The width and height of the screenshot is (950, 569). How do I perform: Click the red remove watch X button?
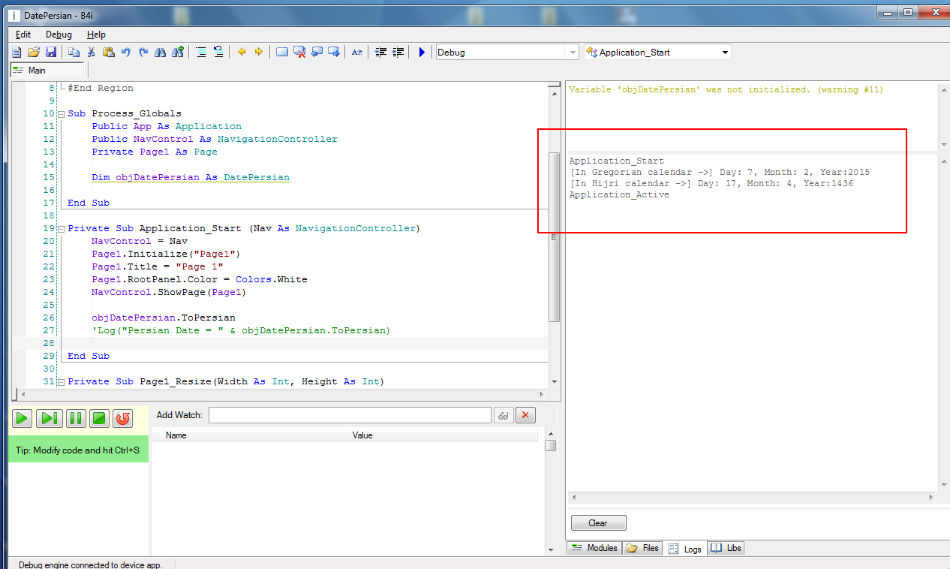(525, 415)
